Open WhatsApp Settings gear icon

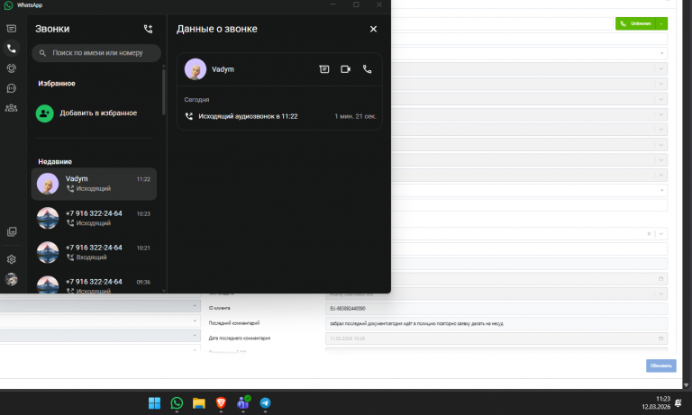pyautogui.click(x=12, y=259)
